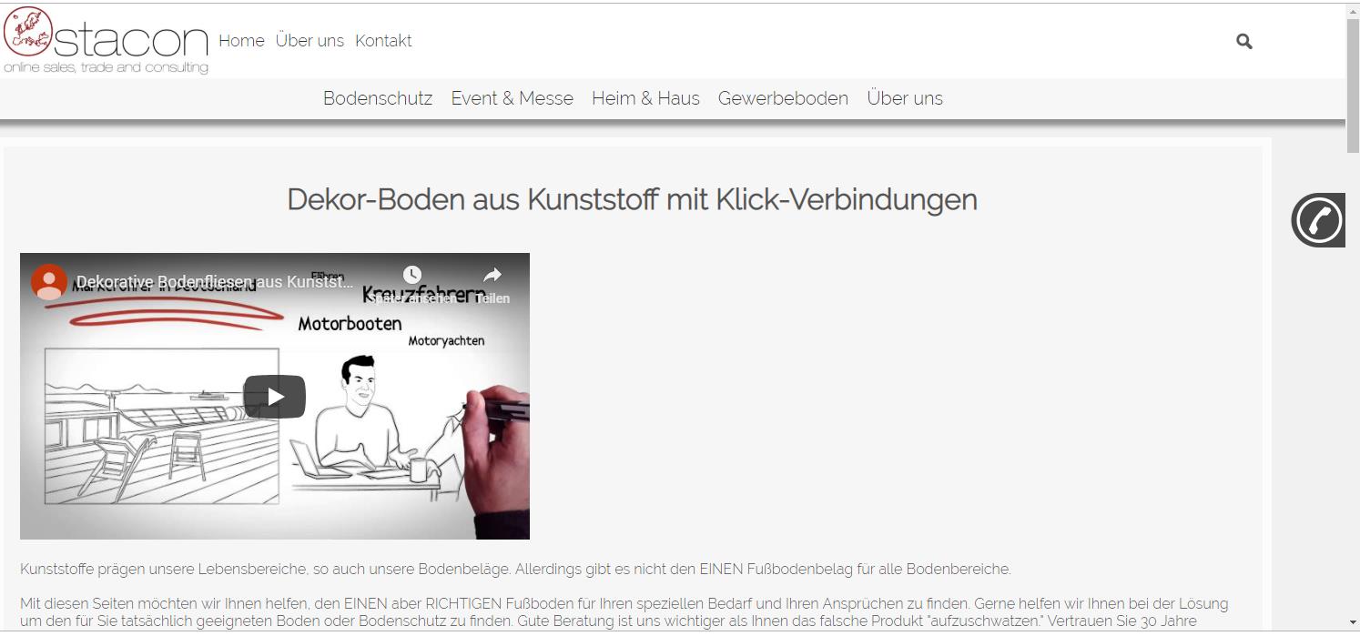Screen dimensions: 1360x636
Task: Share the video via the Teilen arrow icon
Action: pos(492,274)
